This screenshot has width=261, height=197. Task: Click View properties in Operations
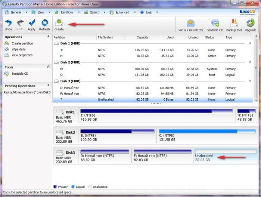(22, 55)
